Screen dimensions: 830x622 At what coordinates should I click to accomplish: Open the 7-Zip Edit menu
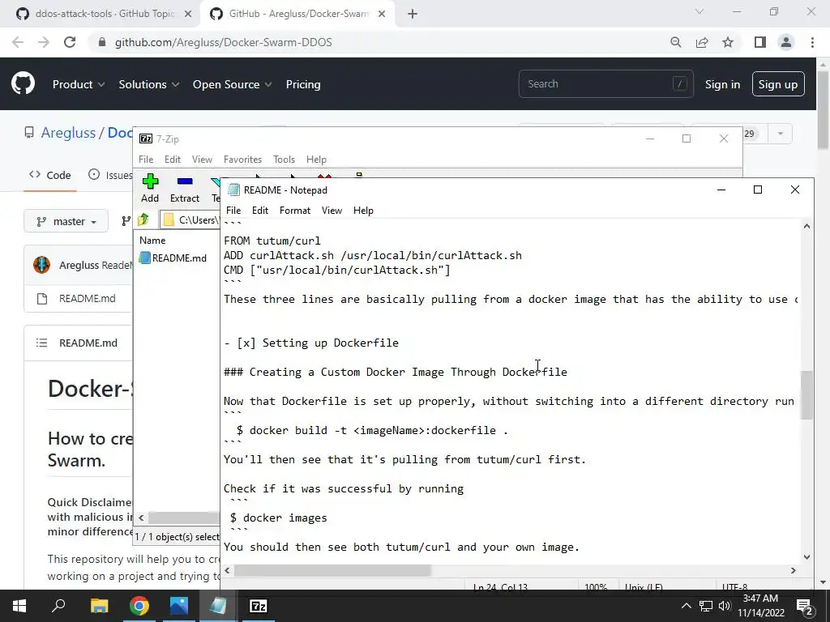(x=173, y=160)
